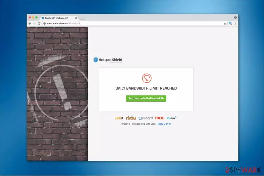This screenshot has height=176, width=264.
Task: Open the Hotspot Shield extension icon
Action: 231,23
